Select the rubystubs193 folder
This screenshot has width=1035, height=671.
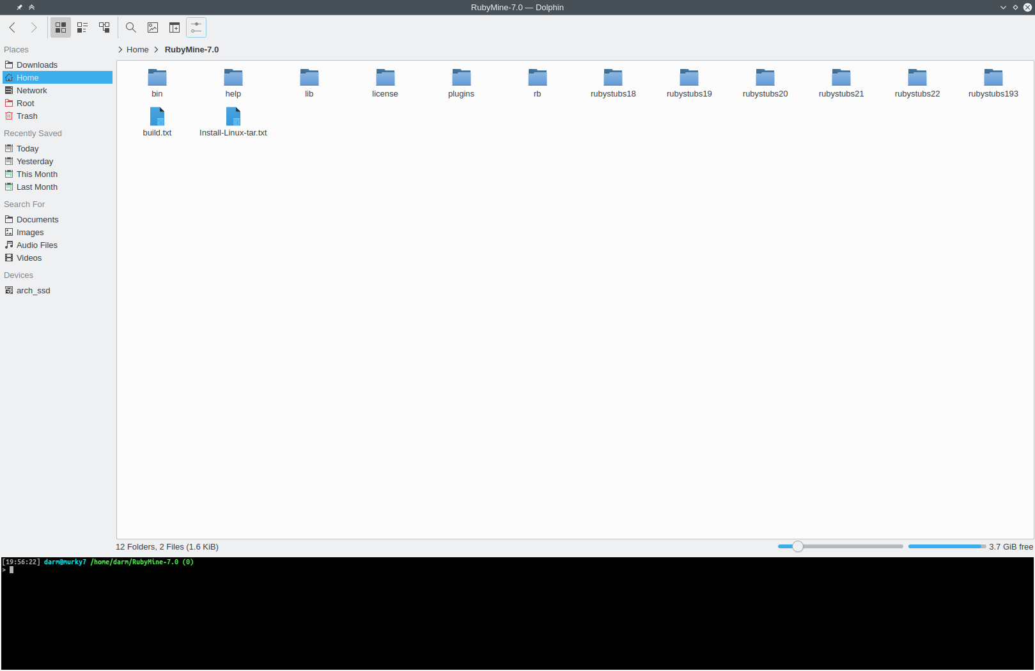click(x=993, y=83)
